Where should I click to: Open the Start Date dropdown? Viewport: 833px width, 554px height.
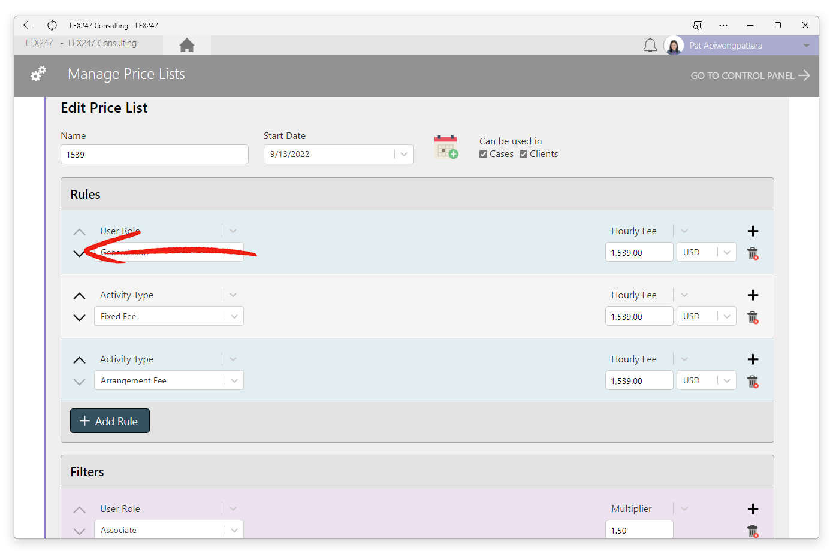point(404,155)
